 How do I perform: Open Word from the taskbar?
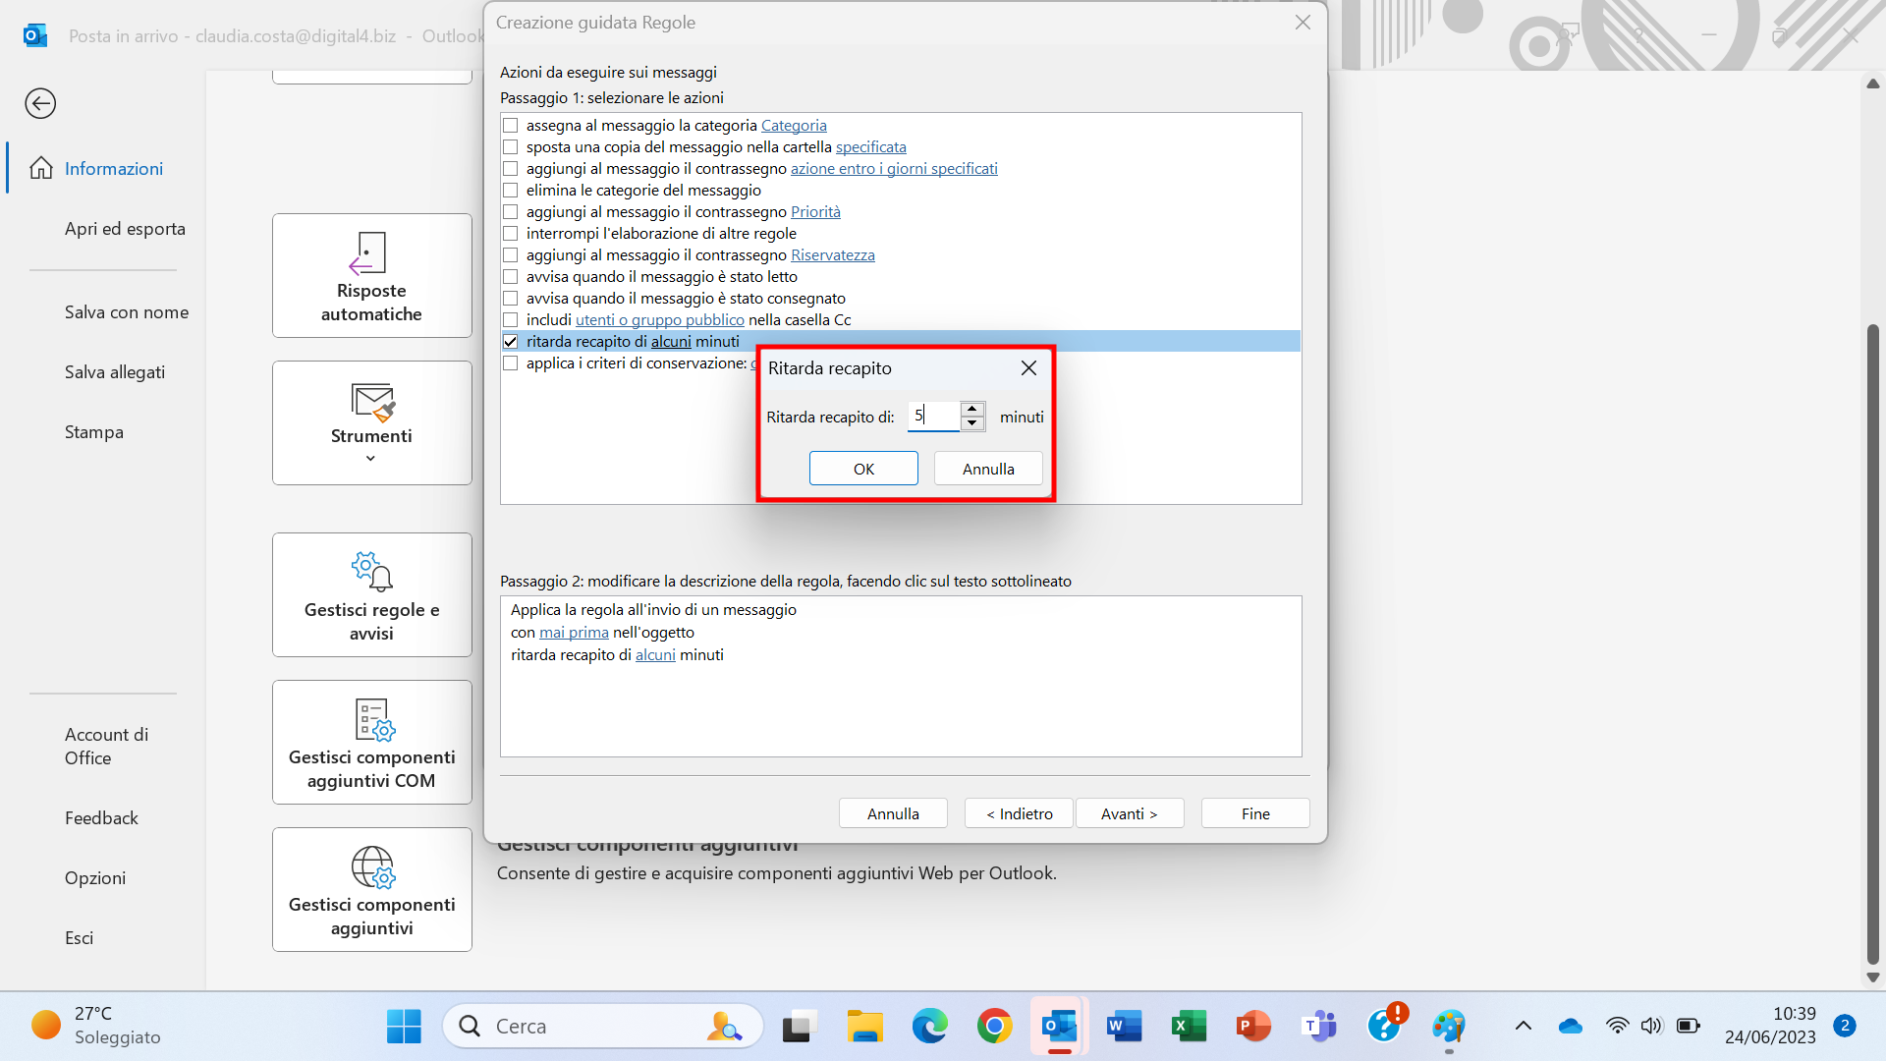point(1123,1025)
